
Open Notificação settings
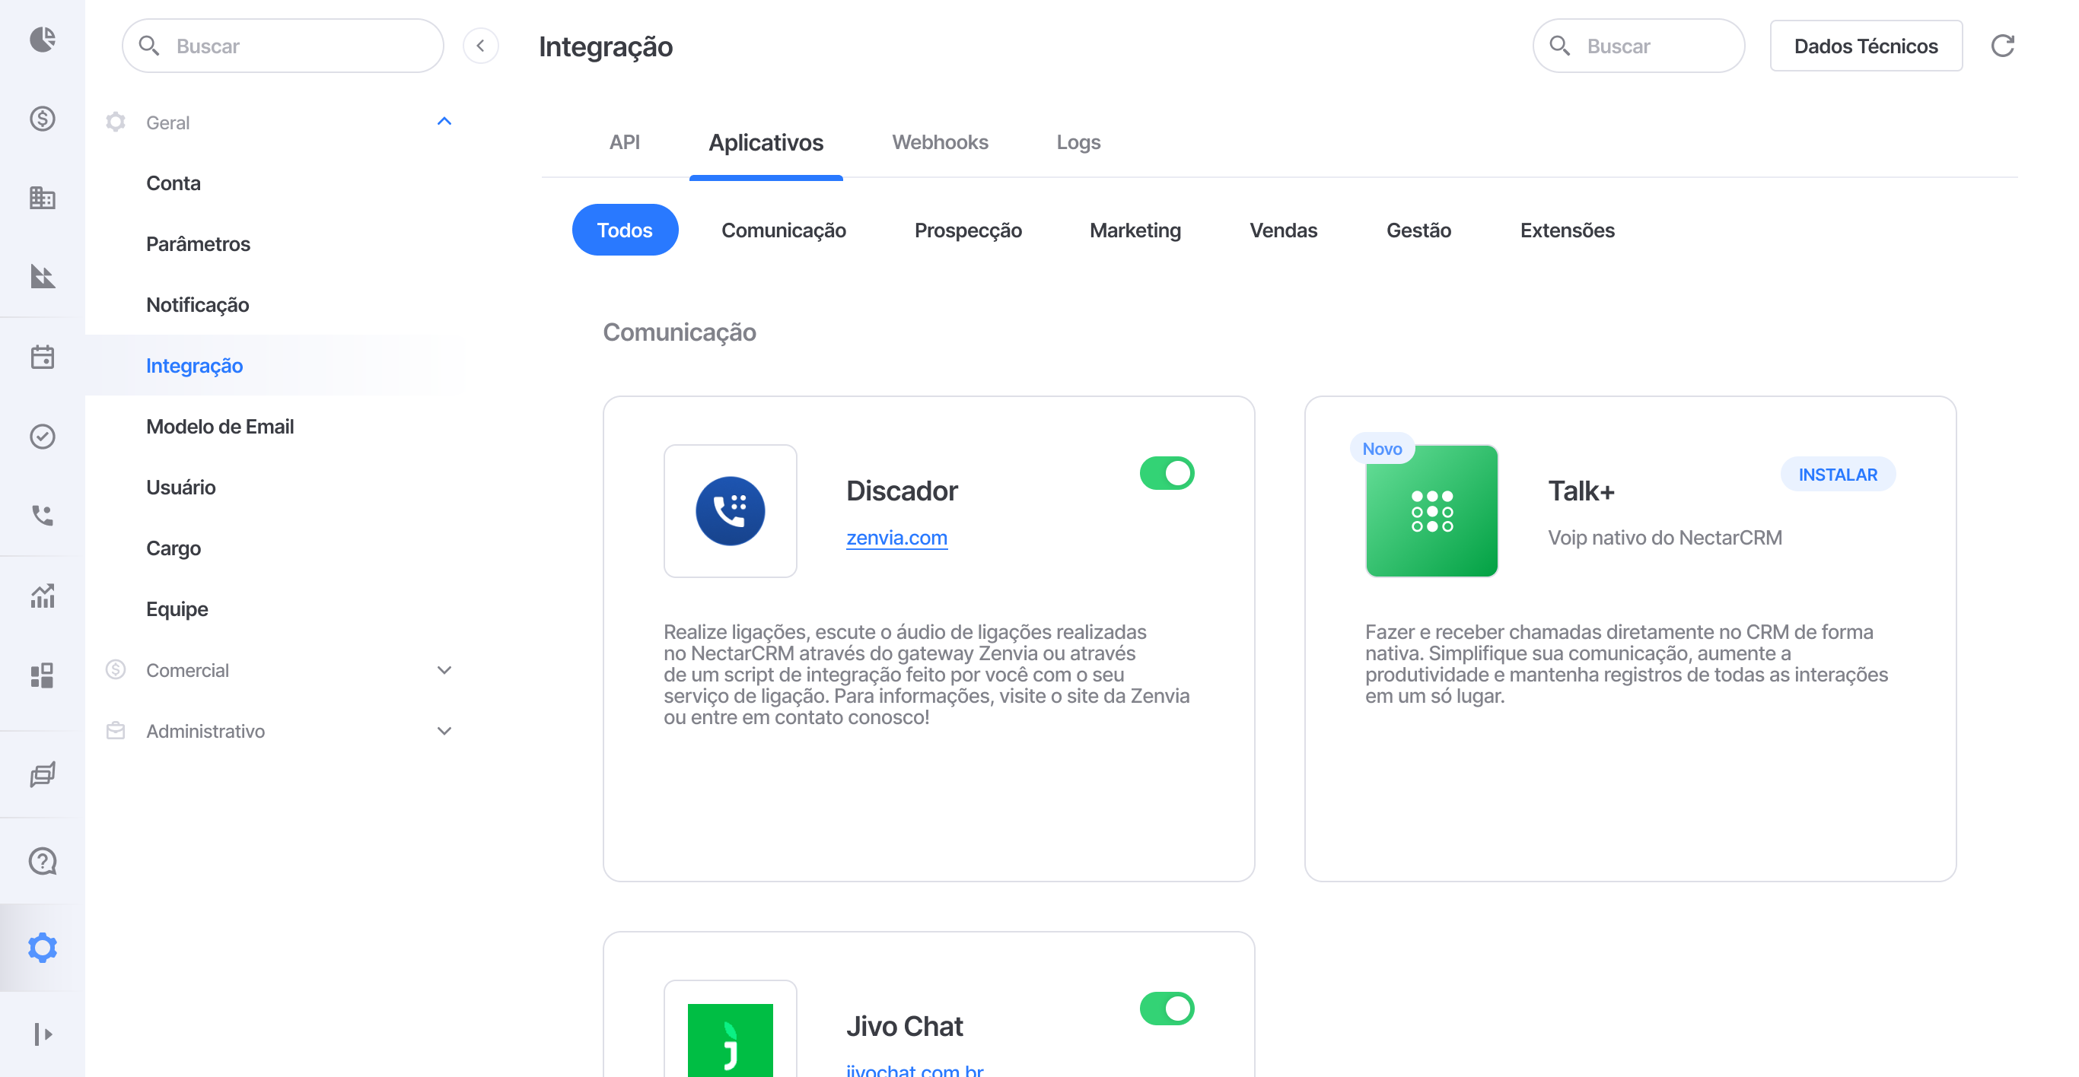(x=197, y=305)
